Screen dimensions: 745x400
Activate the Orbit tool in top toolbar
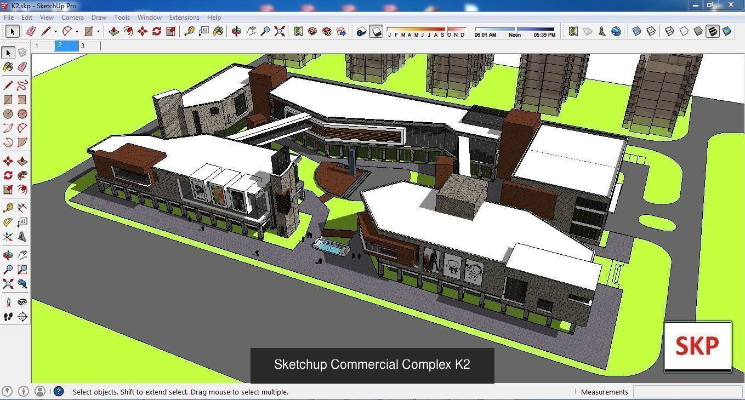236,31
